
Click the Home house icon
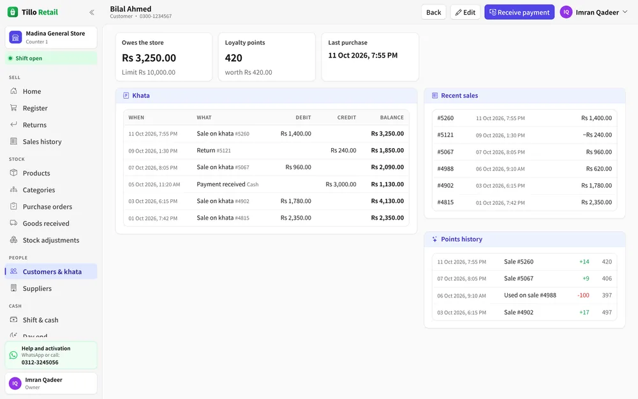pyautogui.click(x=14, y=91)
